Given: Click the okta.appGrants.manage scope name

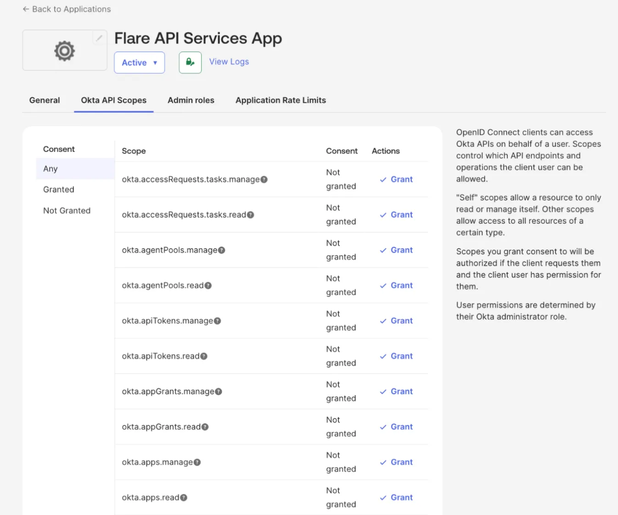Looking at the screenshot, I should pyautogui.click(x=168, y=392).
